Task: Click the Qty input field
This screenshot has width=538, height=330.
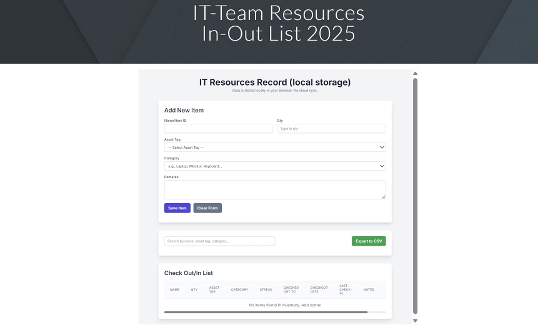Action: (331, 129)
